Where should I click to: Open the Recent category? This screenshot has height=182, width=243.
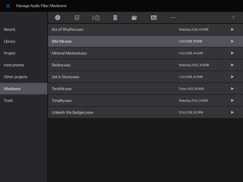[24, 29]
